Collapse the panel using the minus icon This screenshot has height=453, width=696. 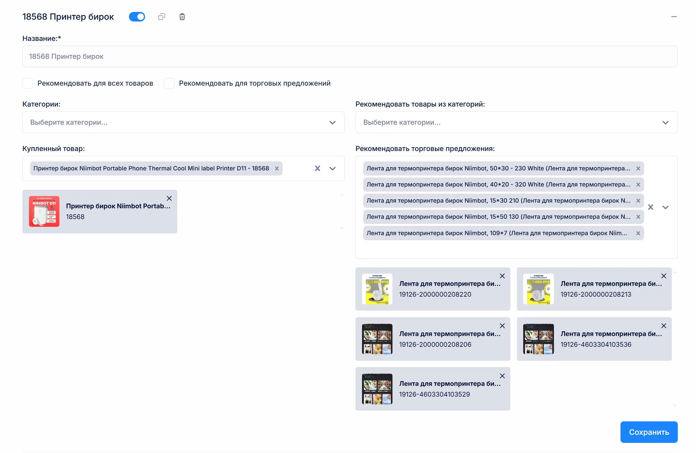[674, 17]
